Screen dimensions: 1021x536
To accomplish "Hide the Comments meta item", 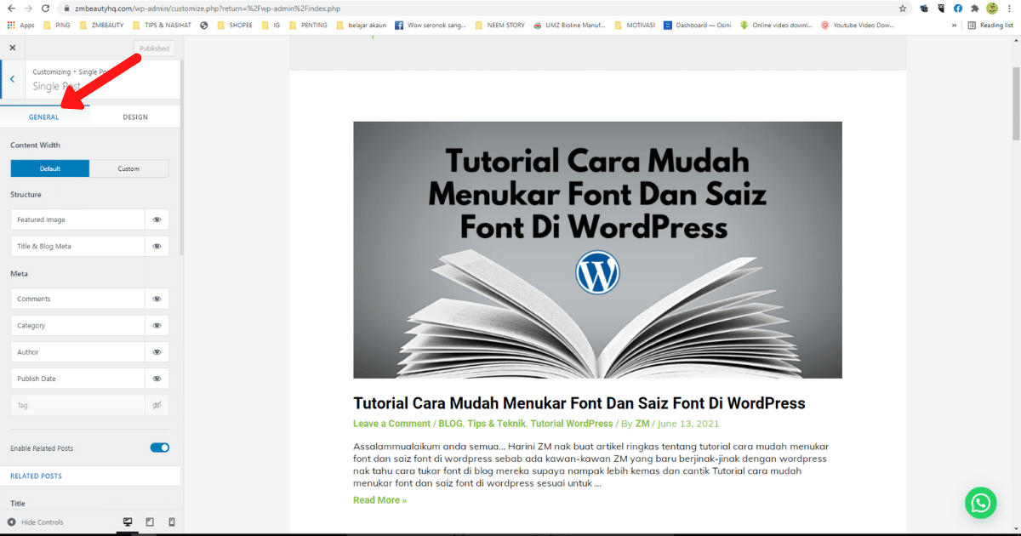I will point(157,299).
